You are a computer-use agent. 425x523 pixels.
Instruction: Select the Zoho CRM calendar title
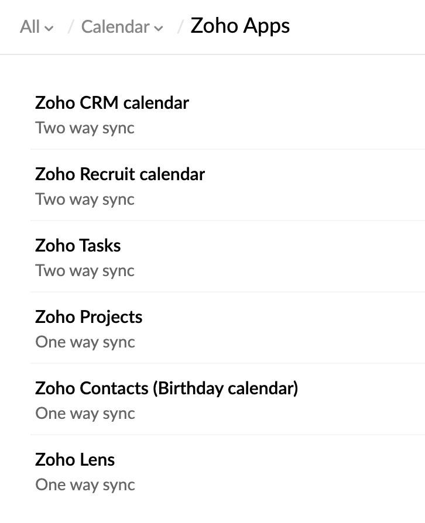[x=112, y=103]
